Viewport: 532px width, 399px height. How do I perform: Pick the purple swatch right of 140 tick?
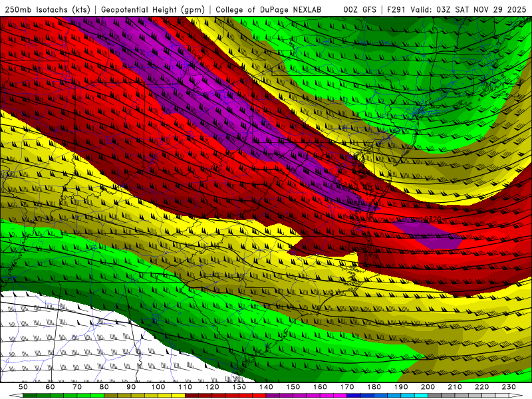(273, 396)
